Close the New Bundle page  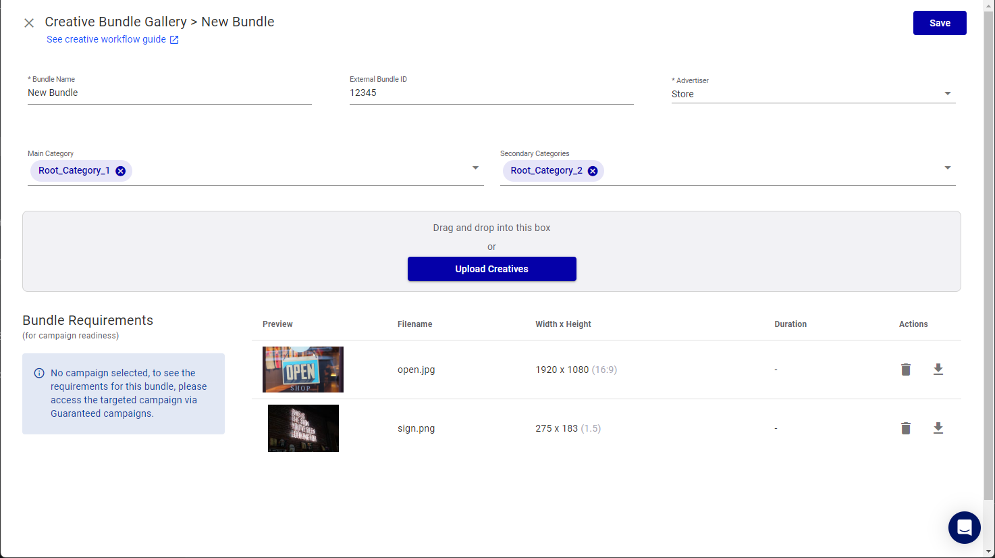pyautogui.click(x=29, y=23)
